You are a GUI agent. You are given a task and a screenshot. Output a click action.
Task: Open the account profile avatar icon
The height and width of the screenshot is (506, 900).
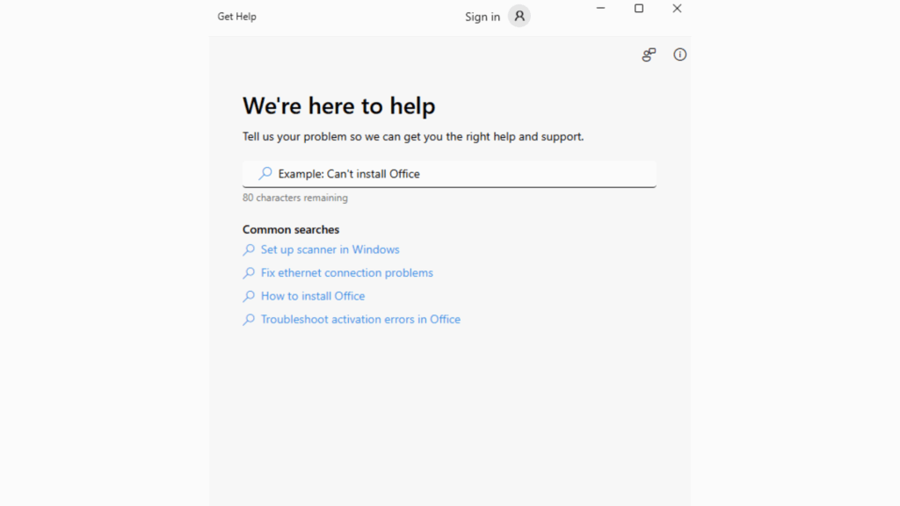(519, 16)
